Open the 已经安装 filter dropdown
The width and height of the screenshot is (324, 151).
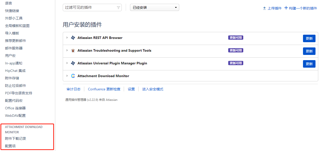(154, 7)
